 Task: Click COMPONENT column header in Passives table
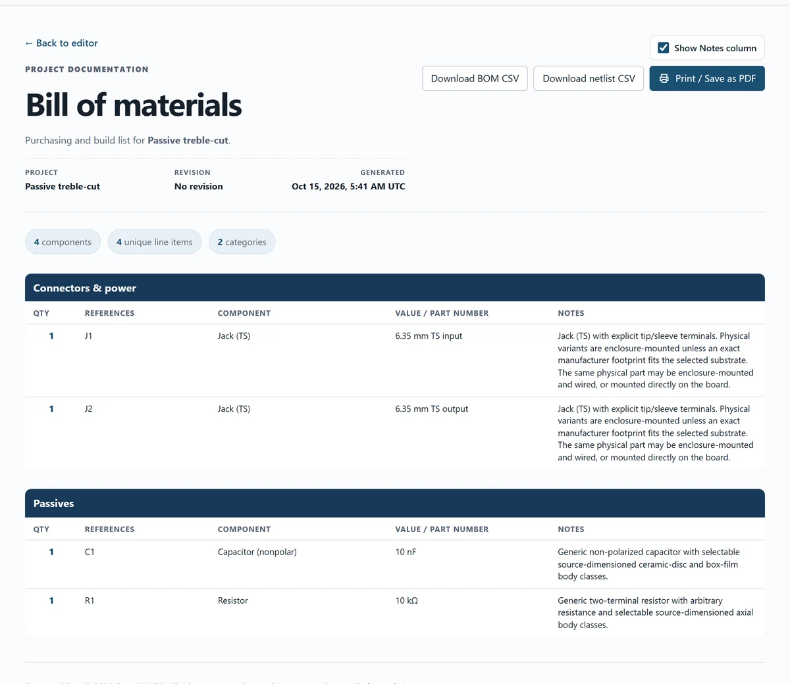coord(244,529)
